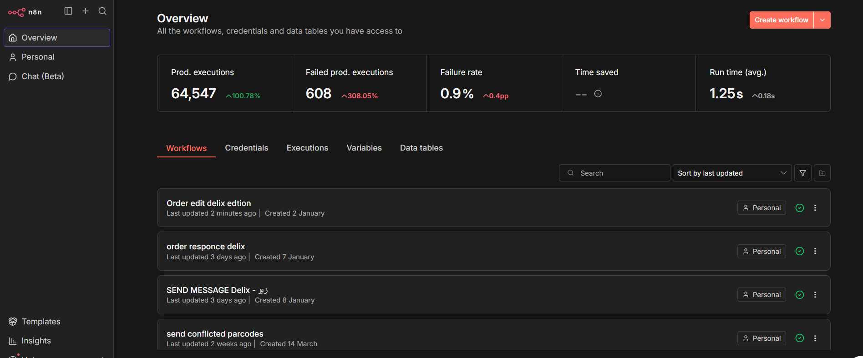Image resolution: width=863 pixels, height=358 pixels.
Task: Click the status check icon for order responce delix
Action: (x=800, y=251)
